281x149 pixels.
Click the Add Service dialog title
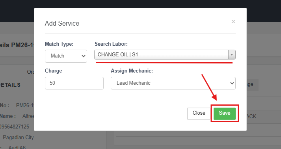click(x=62, y=24)
